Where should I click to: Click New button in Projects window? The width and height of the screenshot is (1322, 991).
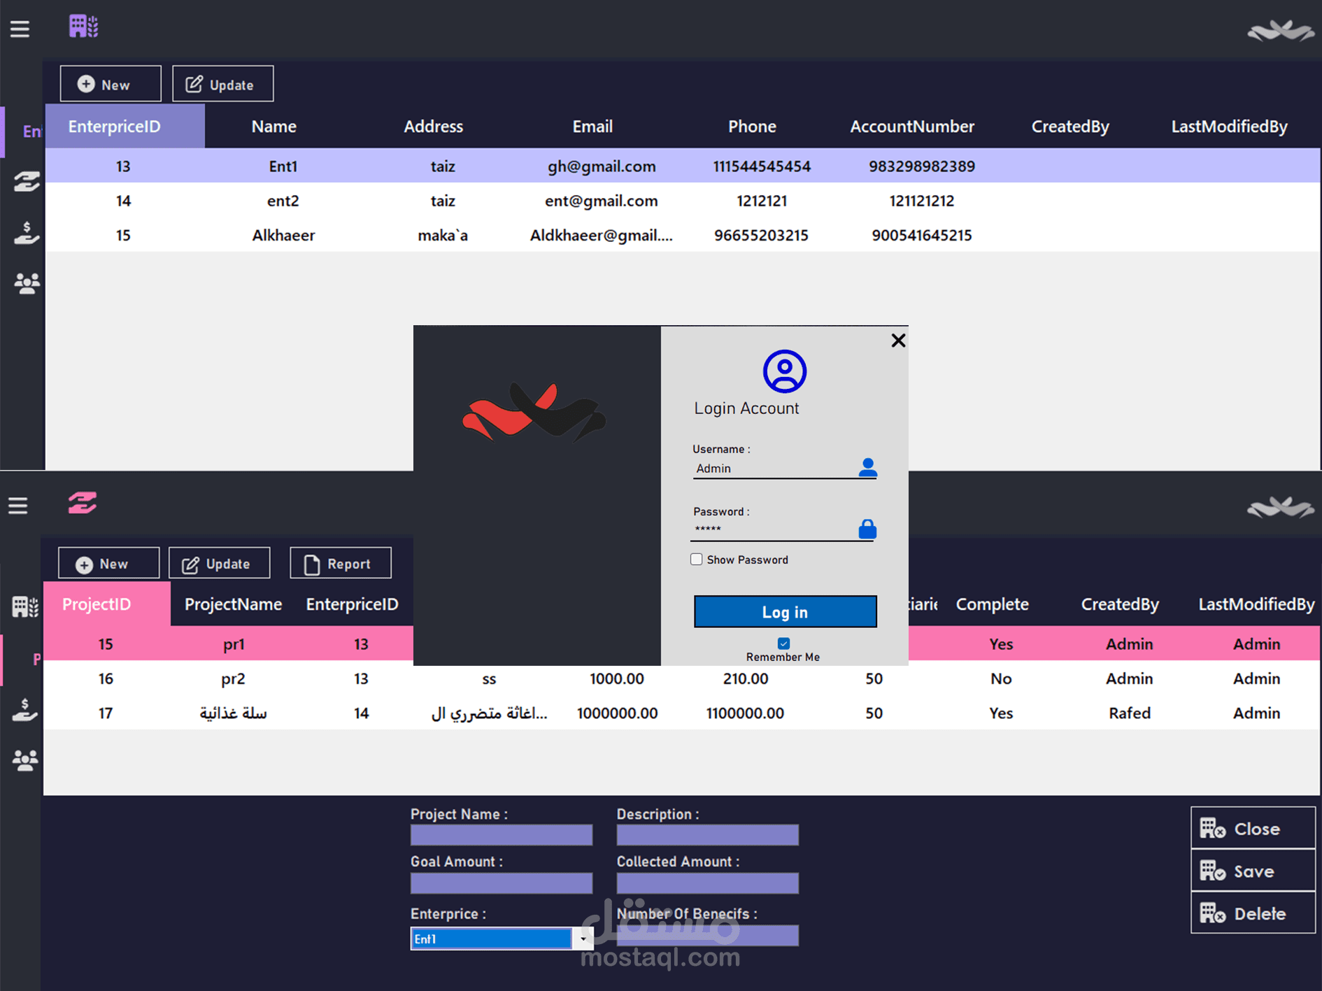pyautogui.click(x=108, y=564)
